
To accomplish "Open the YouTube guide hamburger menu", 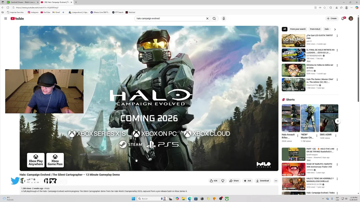I will [5, 19].
